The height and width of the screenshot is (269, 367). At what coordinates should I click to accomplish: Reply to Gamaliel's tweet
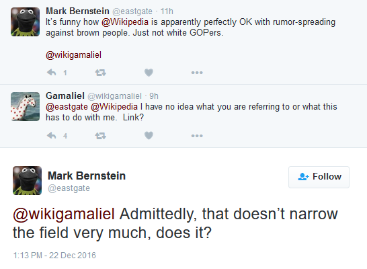[52, 136]
